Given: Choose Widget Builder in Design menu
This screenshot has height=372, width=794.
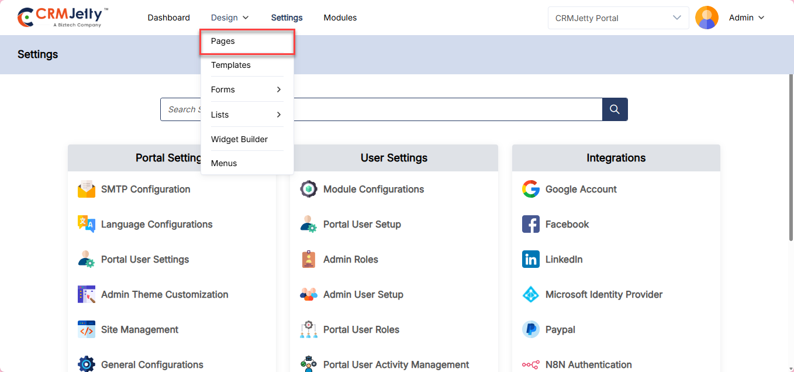Looking at the screenshot, I should tap(239, 139).
